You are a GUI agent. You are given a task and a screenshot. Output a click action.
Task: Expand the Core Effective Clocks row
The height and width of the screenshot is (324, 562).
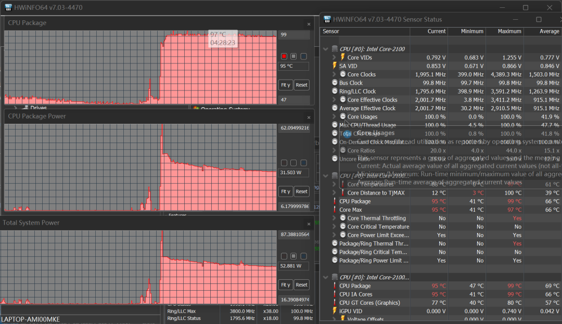click(x=334, y=99)
